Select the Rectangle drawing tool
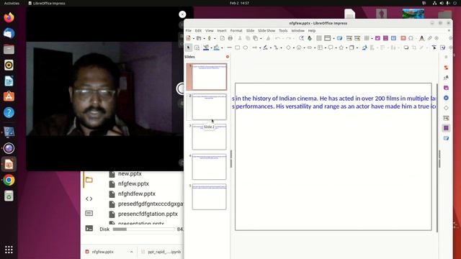 tap(237, 47)
